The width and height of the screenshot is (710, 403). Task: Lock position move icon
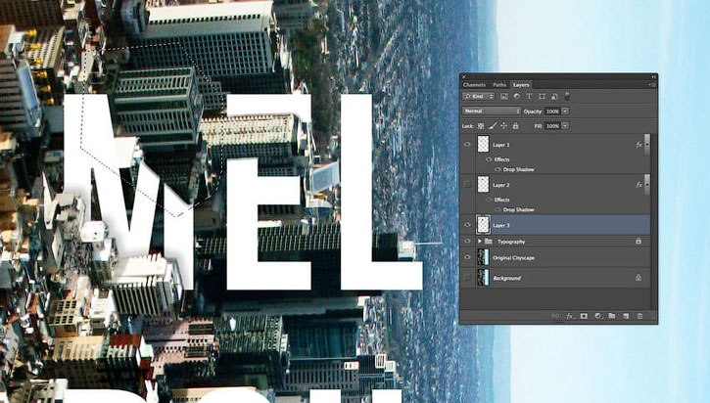click(503, 126)
